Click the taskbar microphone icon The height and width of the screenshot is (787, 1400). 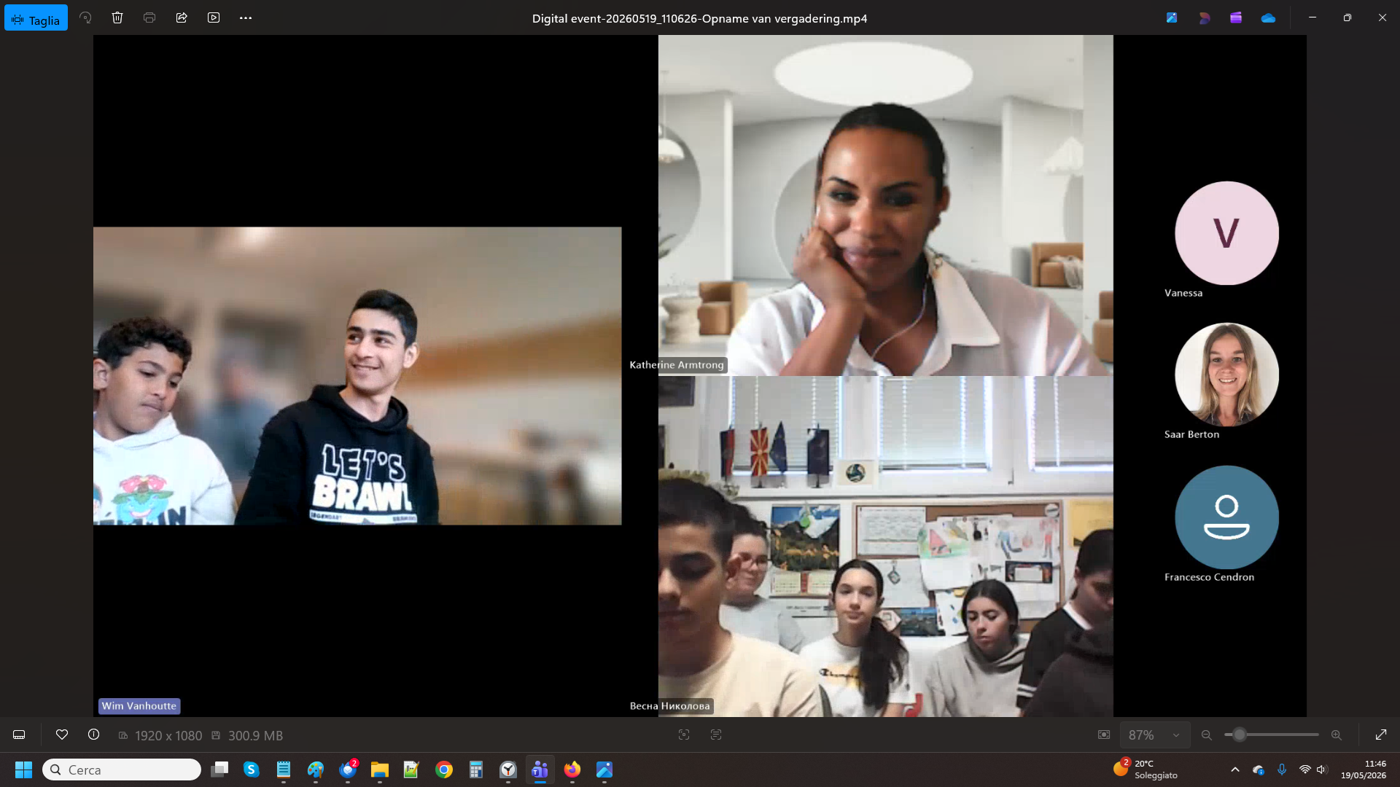tap(1282, 770)
